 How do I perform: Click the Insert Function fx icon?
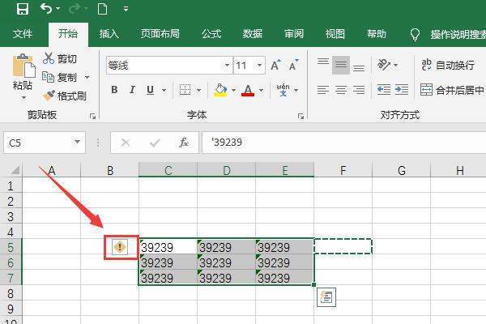click(184, 143)
